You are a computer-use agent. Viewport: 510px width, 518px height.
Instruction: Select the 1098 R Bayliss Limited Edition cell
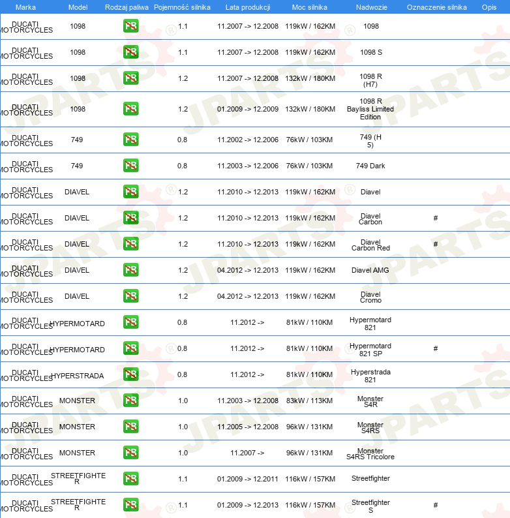click(x=370, y=109)
